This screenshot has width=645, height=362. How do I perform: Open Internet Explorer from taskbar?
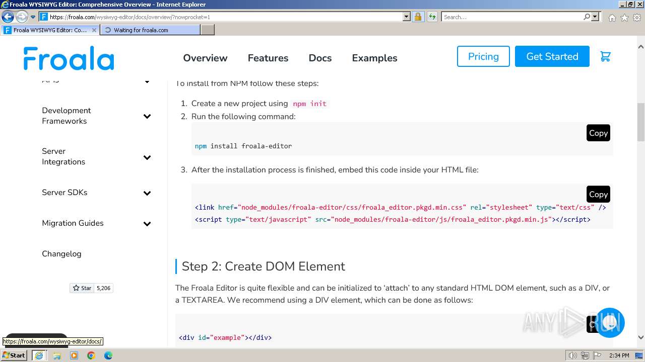point(39,355)
